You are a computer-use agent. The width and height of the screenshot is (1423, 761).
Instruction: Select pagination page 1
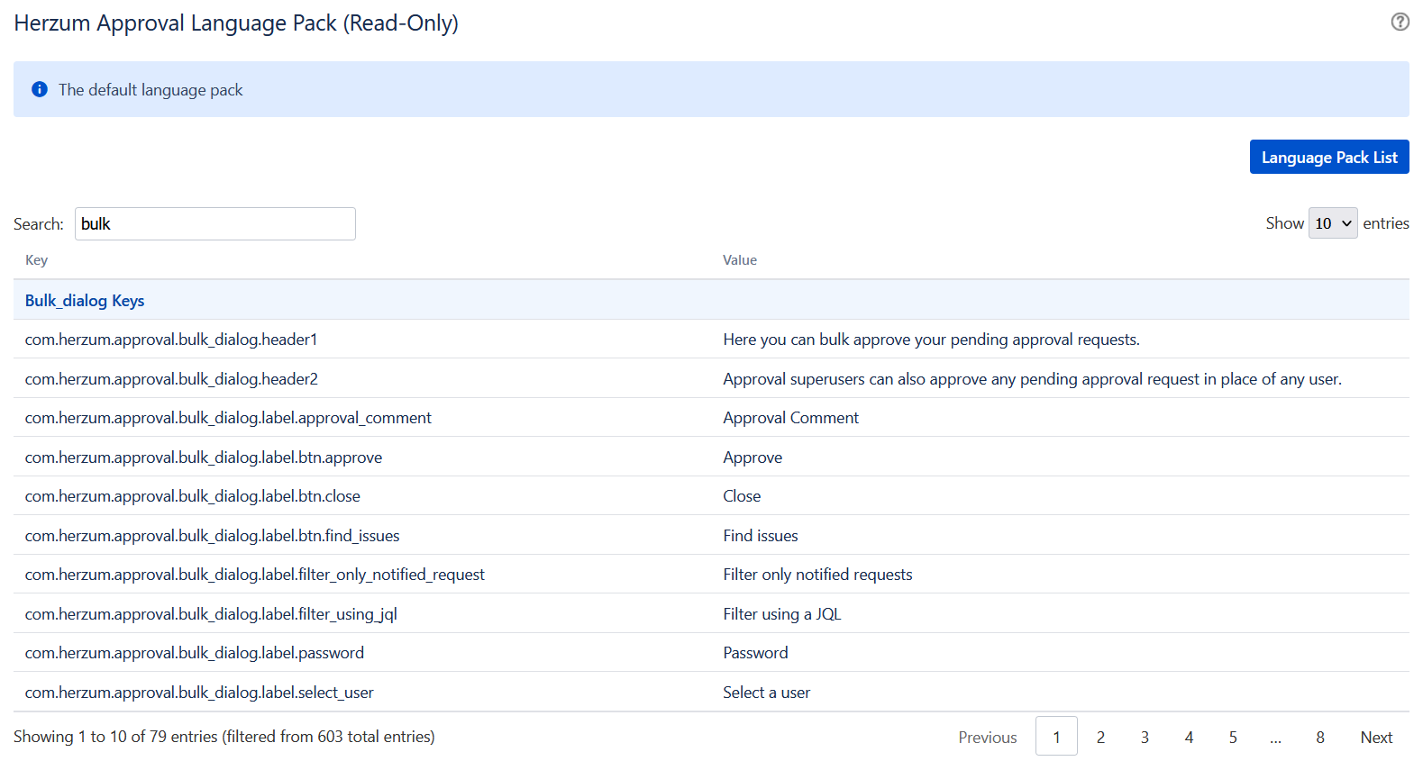(1056, 737)
